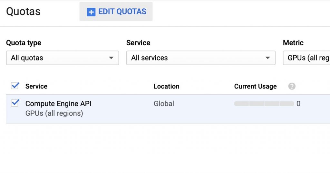Click the EDIT QUOTAS button
Viewport: 330px width, 173px height.
click(x=116, y=12)
